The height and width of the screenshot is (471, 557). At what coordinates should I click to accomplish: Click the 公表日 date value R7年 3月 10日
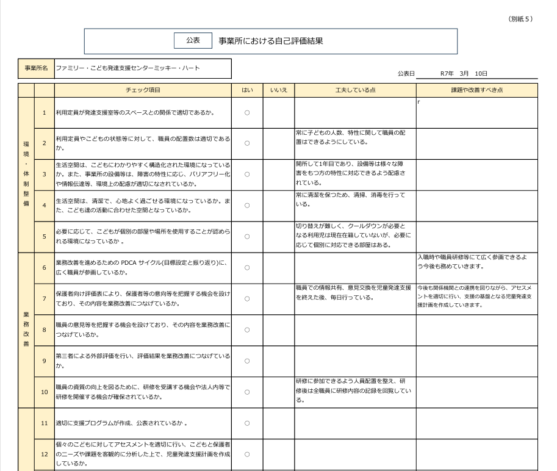point(464,73)
